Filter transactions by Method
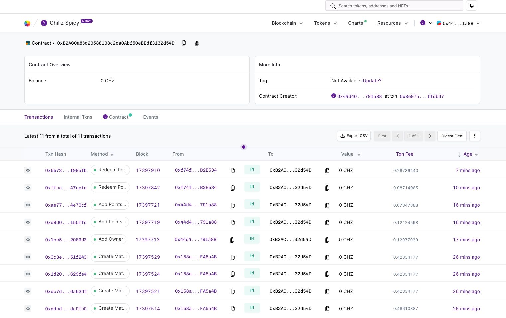The width and height of the screenshot is (506, 318). pos(112,154)
